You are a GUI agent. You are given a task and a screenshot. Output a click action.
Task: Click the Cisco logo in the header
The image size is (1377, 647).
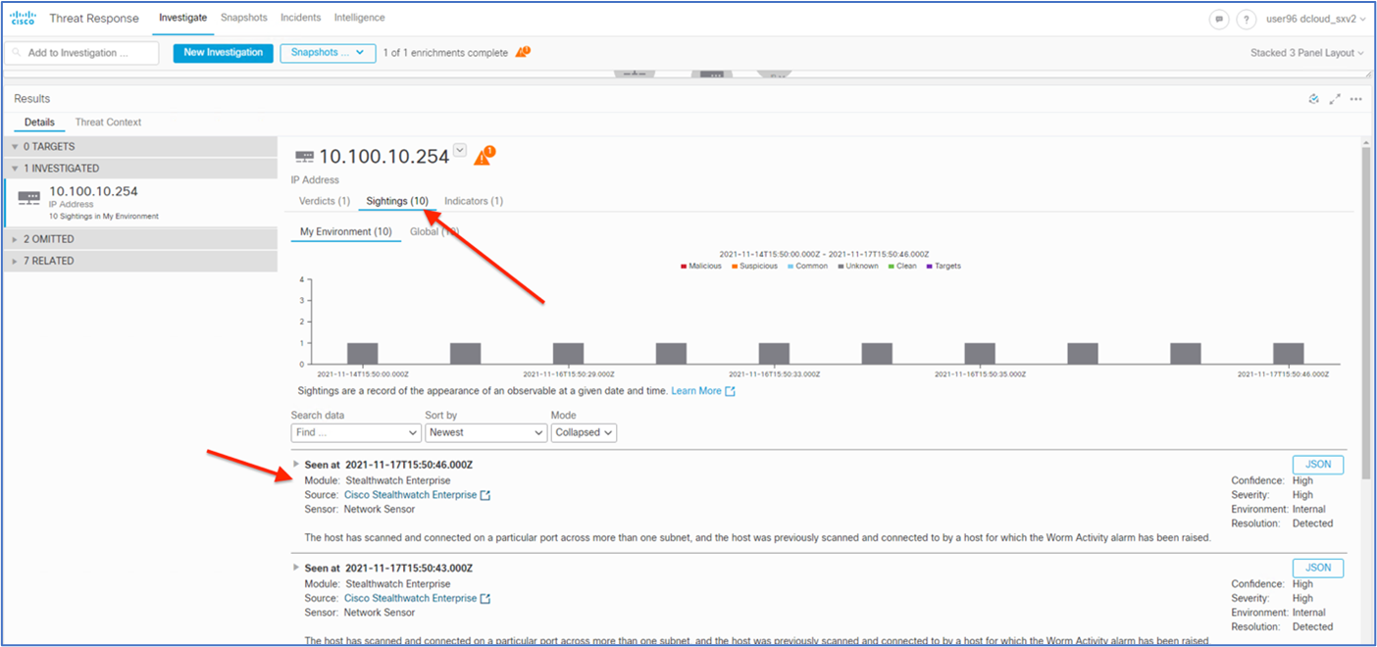(23, 19)
